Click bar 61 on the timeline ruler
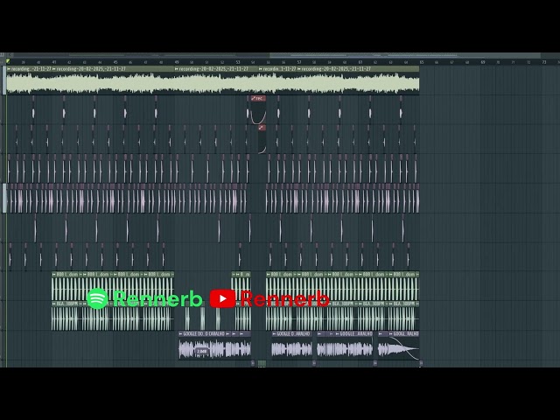 coord(360,62)
